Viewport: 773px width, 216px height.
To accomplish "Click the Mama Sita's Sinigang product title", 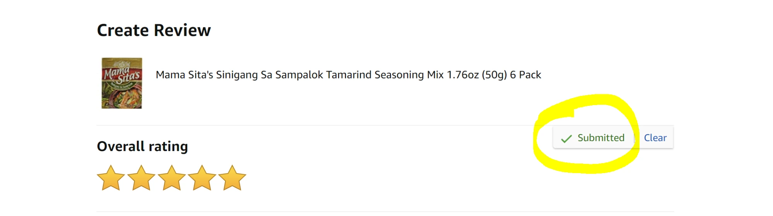I will tap(348, 75).
